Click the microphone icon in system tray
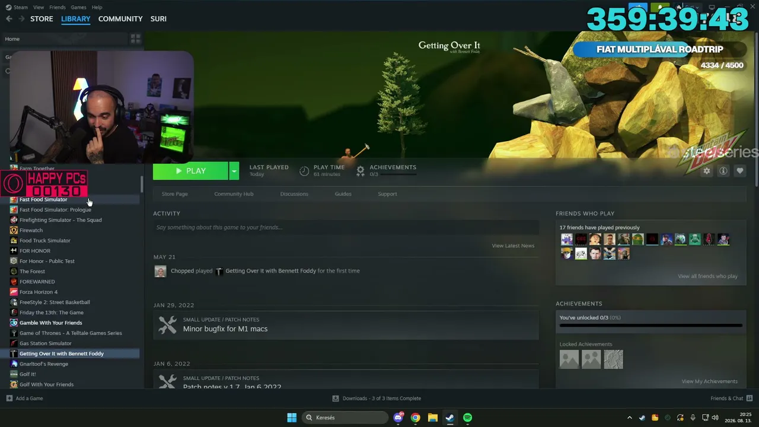This screenshot has height=427, width=759. pos(693,418)
